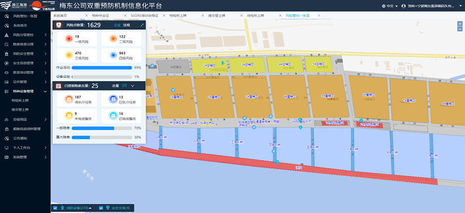Click the safety marker on 四号引桥
The height and width of the screenshot is (213, 465).
click(x=273, y=151)
